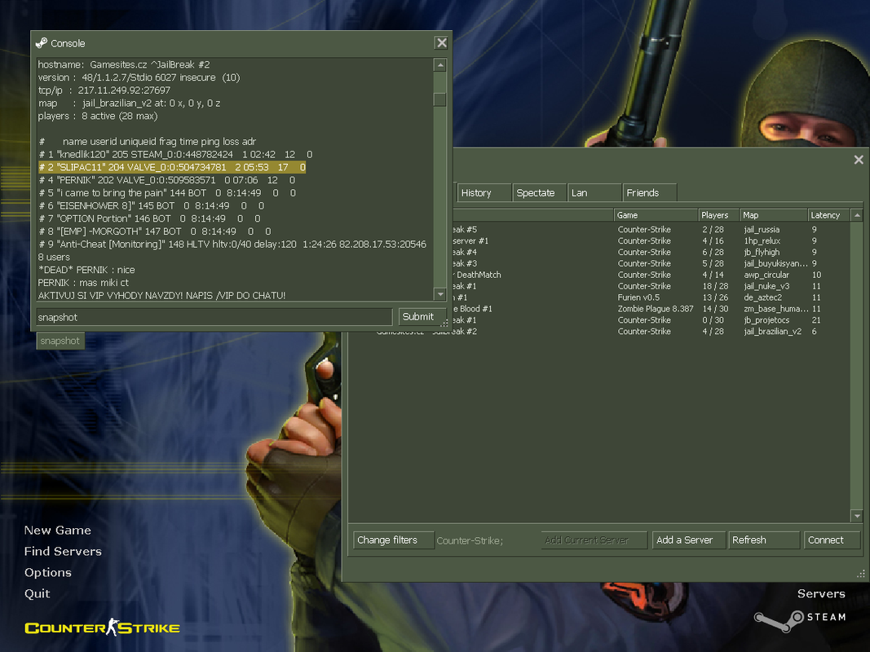Select the jb_flyhigh server row
This screenshot has height=652, width=870.
tap(651, 253)
